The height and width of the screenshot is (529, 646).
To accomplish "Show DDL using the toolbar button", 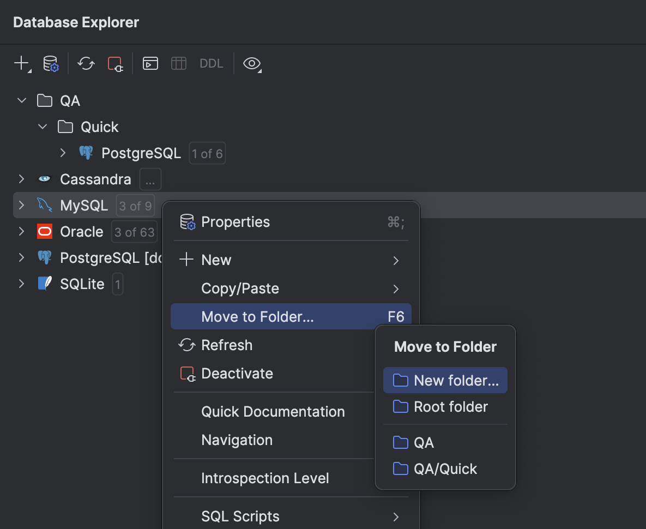I will (211, 63).
